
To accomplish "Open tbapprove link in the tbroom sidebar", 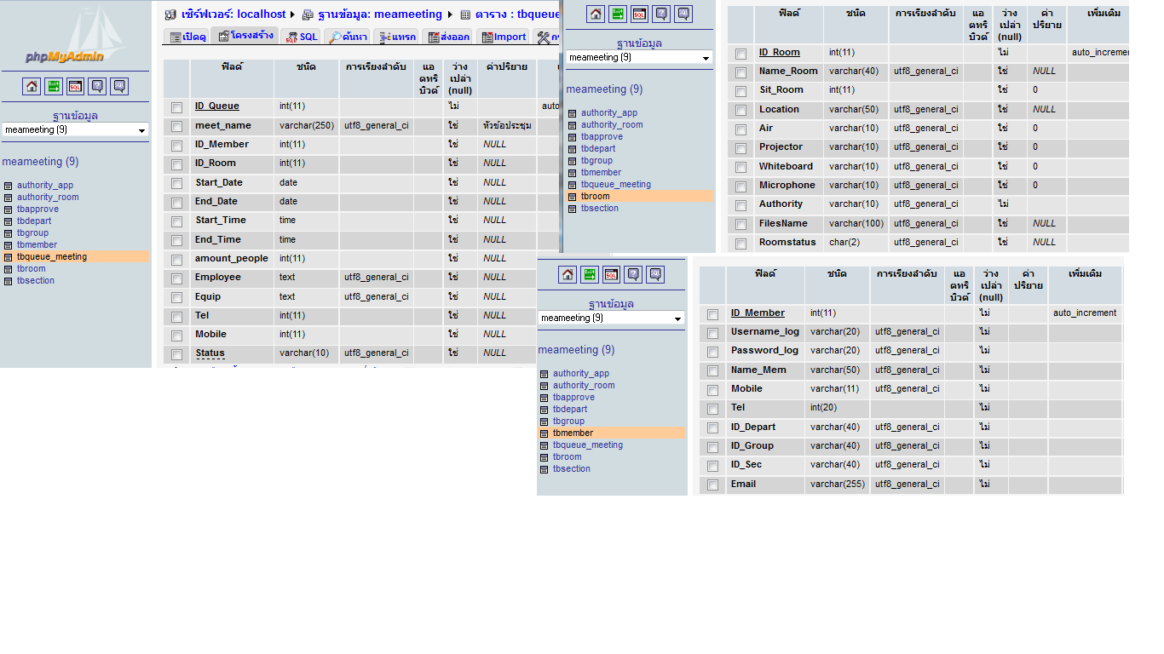I will (602, 136).
